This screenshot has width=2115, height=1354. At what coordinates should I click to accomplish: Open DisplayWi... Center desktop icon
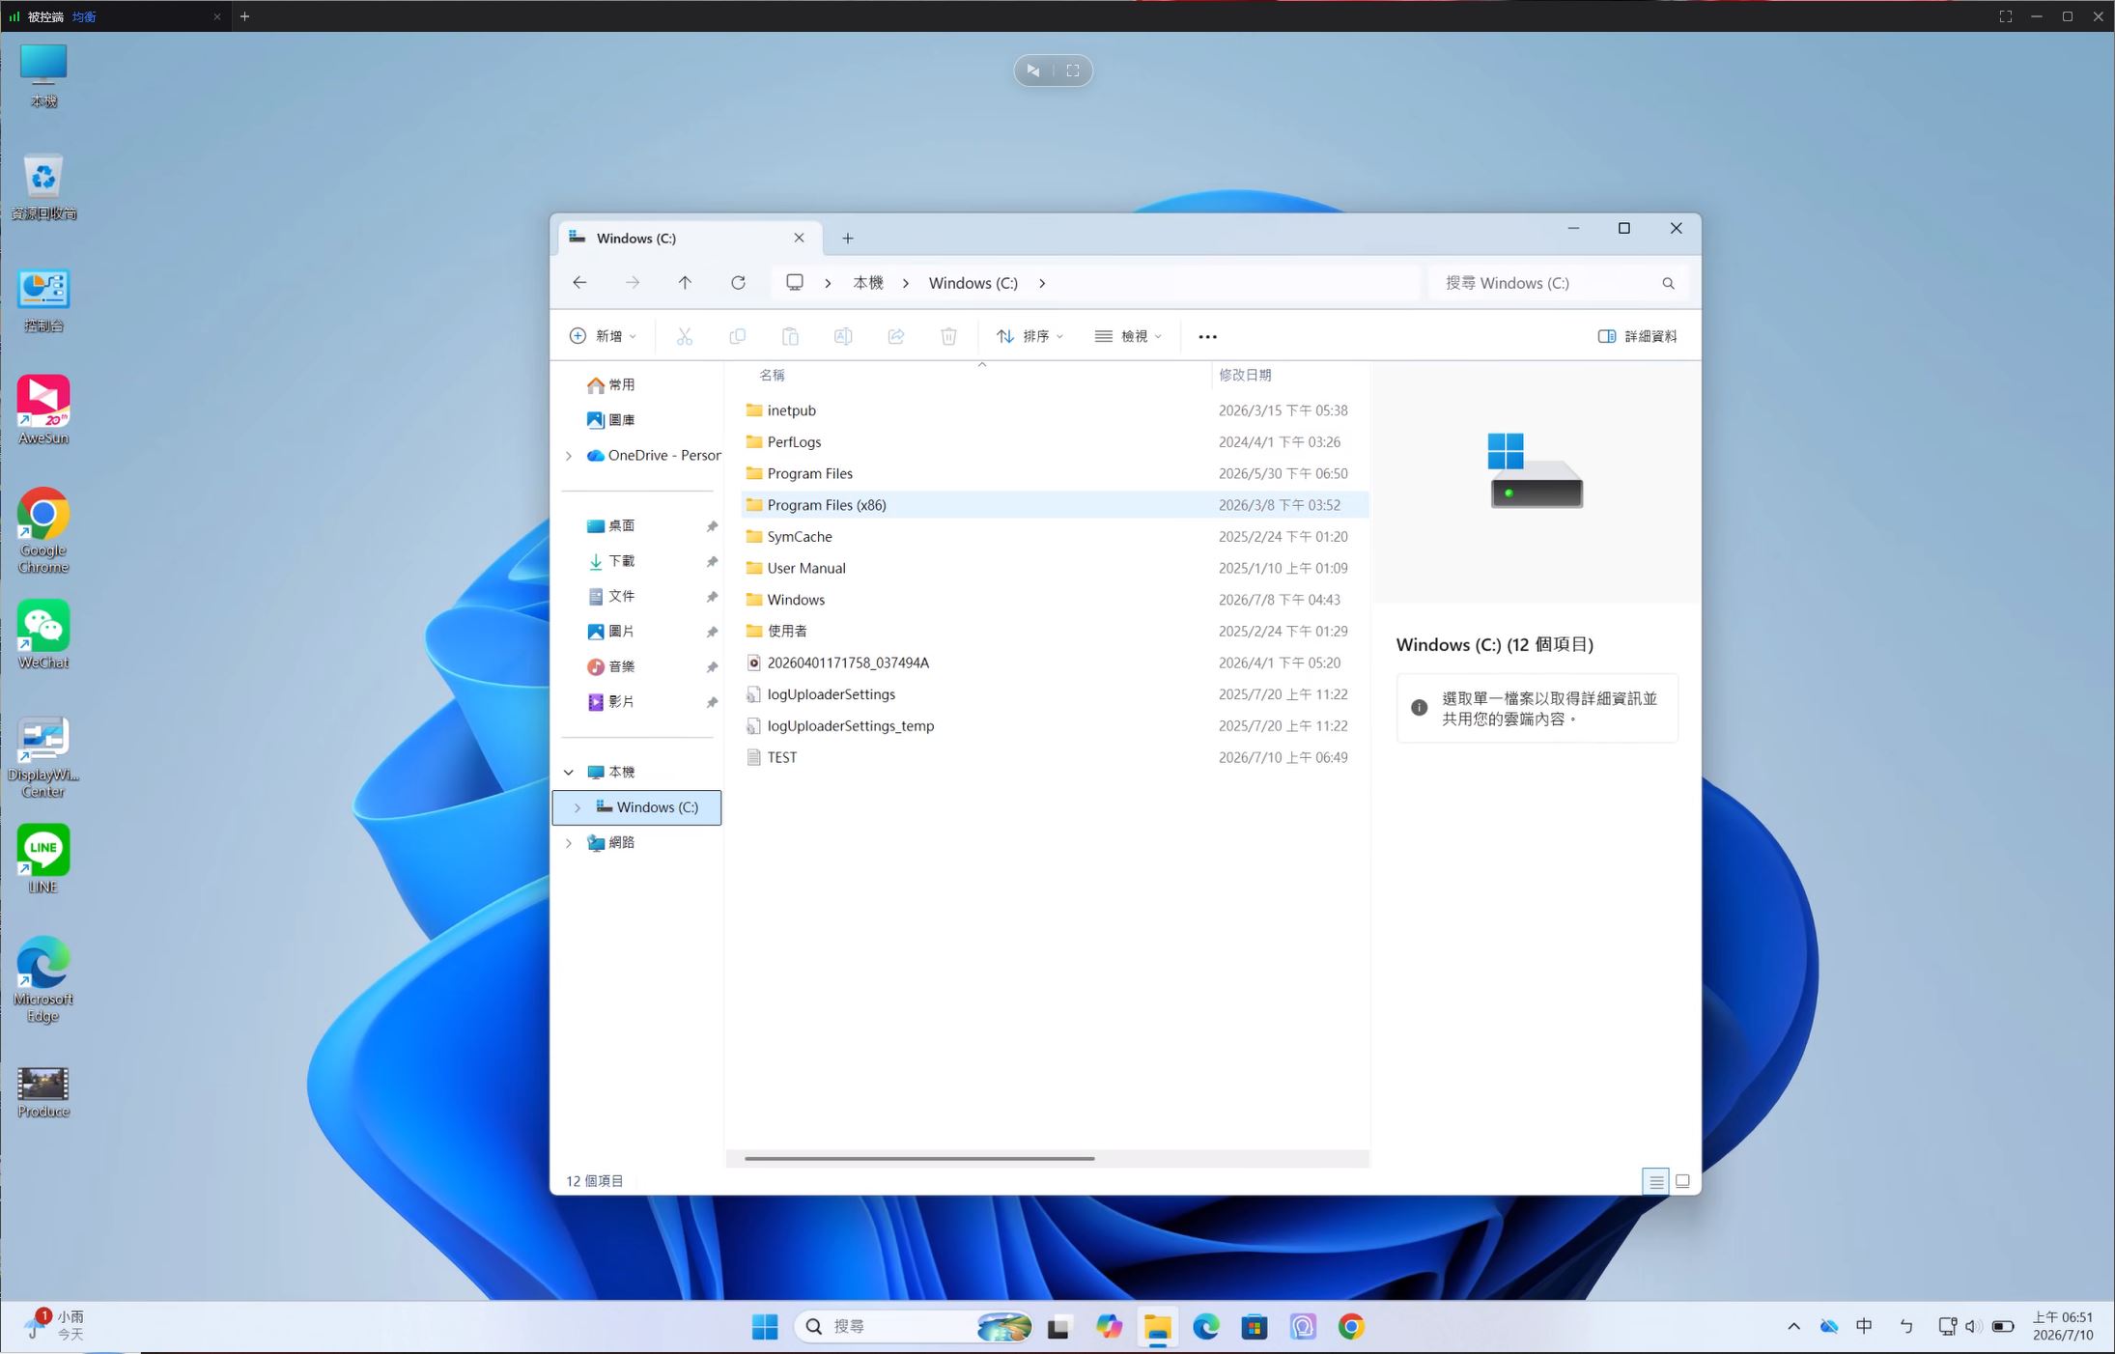[43, 758]
